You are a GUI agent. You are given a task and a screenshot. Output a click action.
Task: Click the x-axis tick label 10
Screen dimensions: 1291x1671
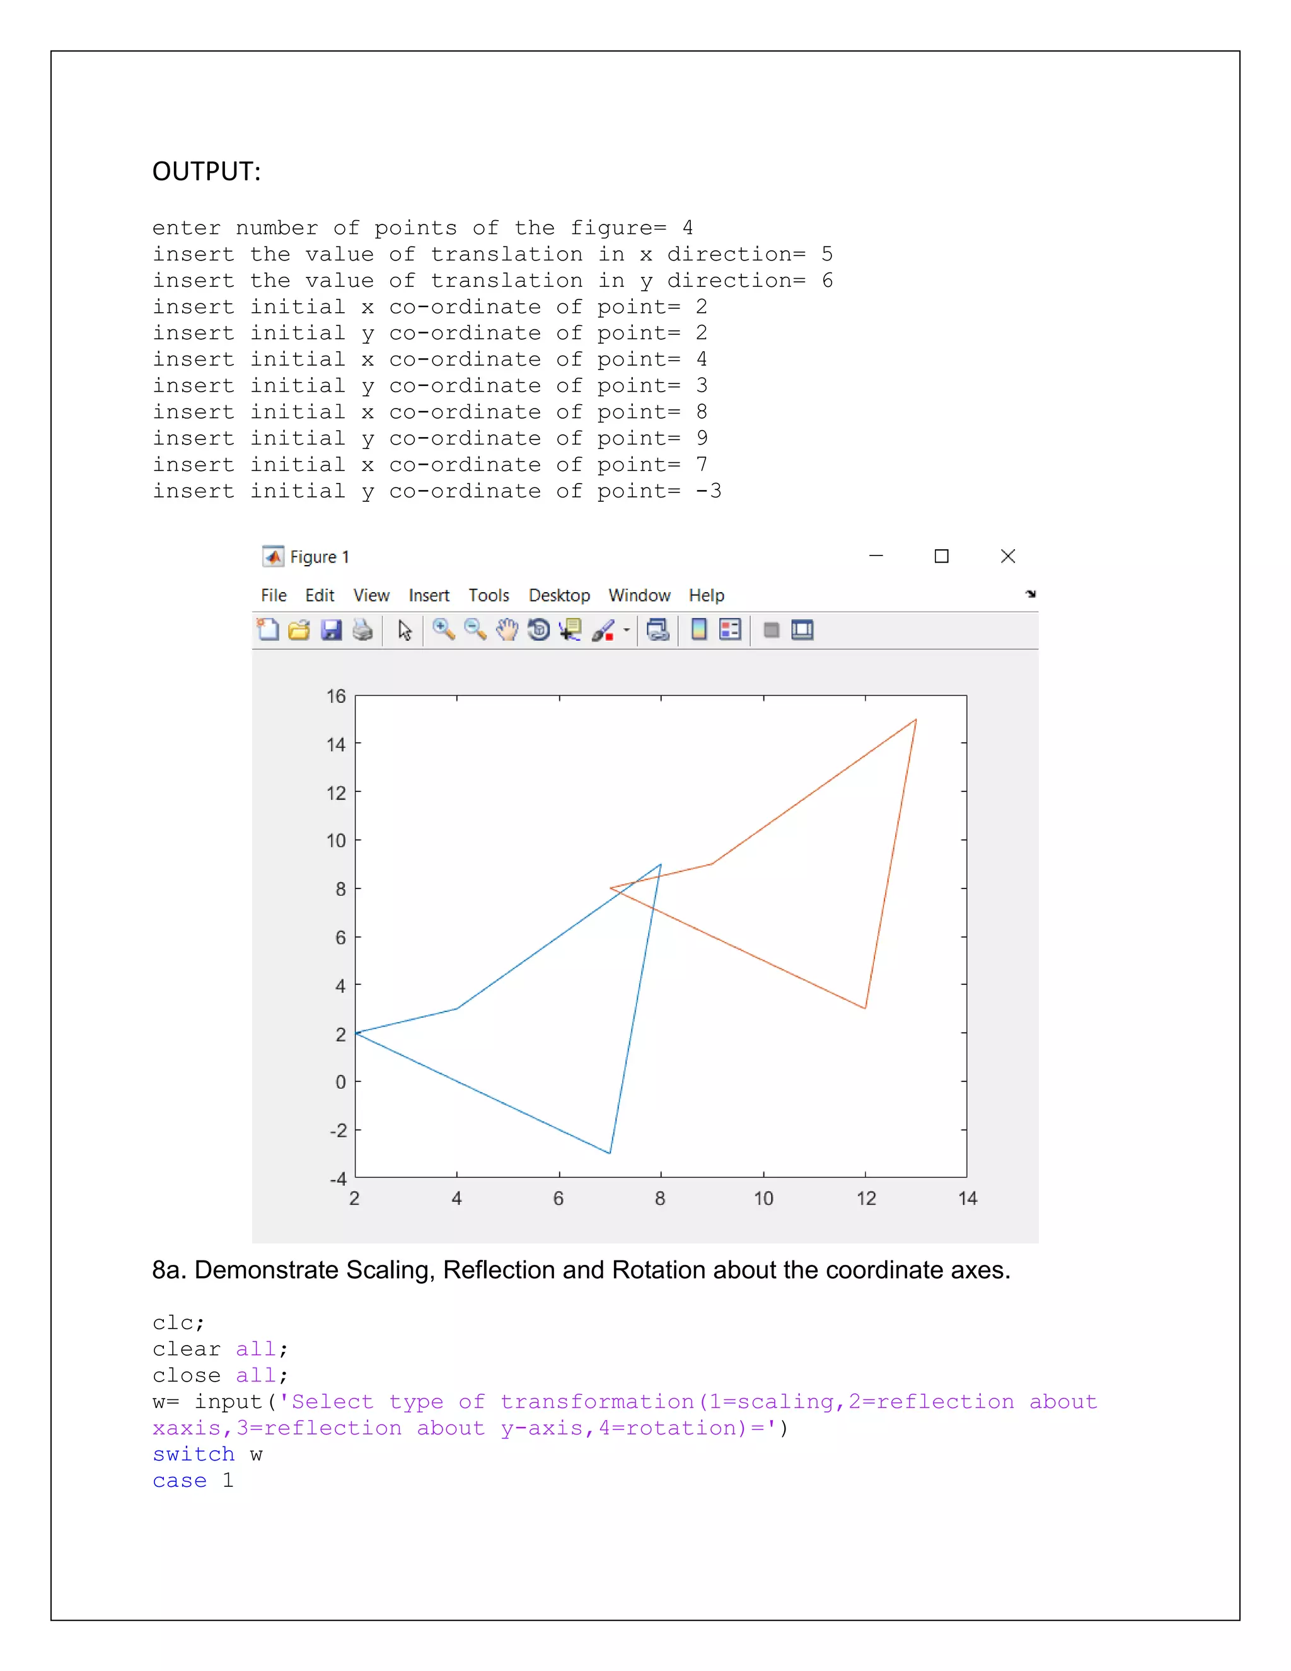coord(763,1198)
